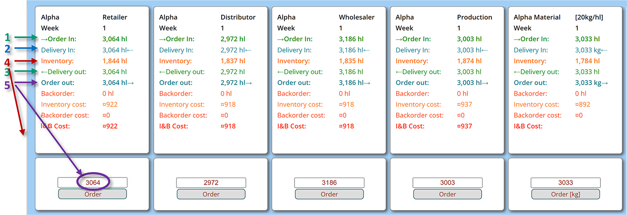Focus the Production order field showing 3003

click(447, 183)
